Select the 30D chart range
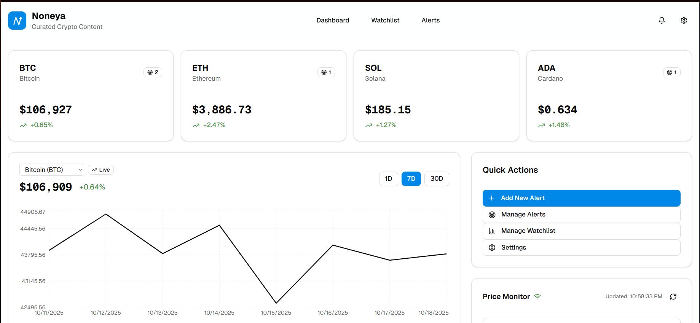The height and width of the screenshot is (323, 700). click(436, 179)
